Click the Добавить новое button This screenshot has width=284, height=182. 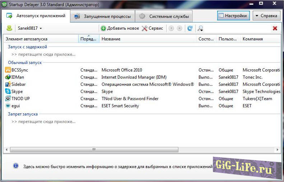pos(120,28)
